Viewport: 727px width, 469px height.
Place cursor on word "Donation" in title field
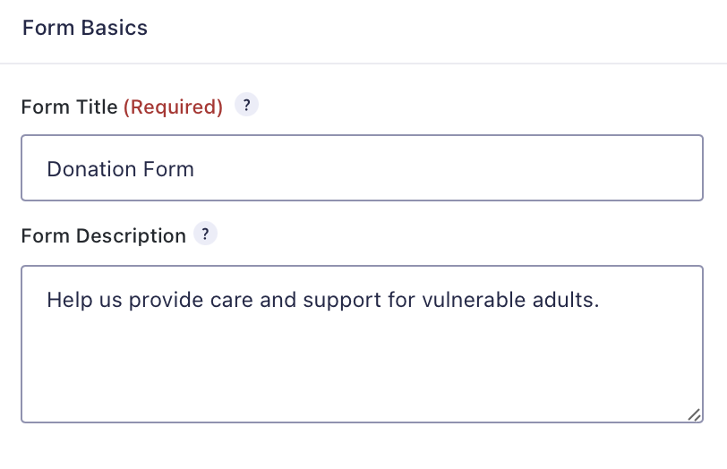86,168
